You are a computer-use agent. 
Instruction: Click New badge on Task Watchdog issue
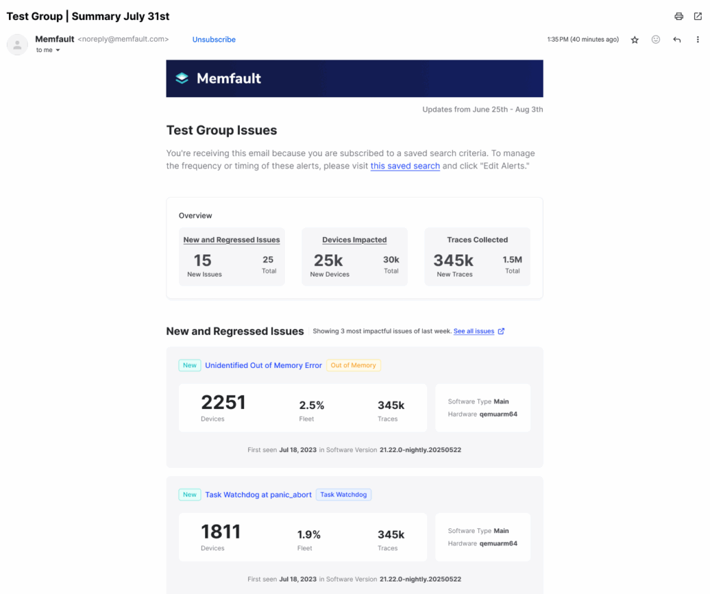click(x=190, y=494)
